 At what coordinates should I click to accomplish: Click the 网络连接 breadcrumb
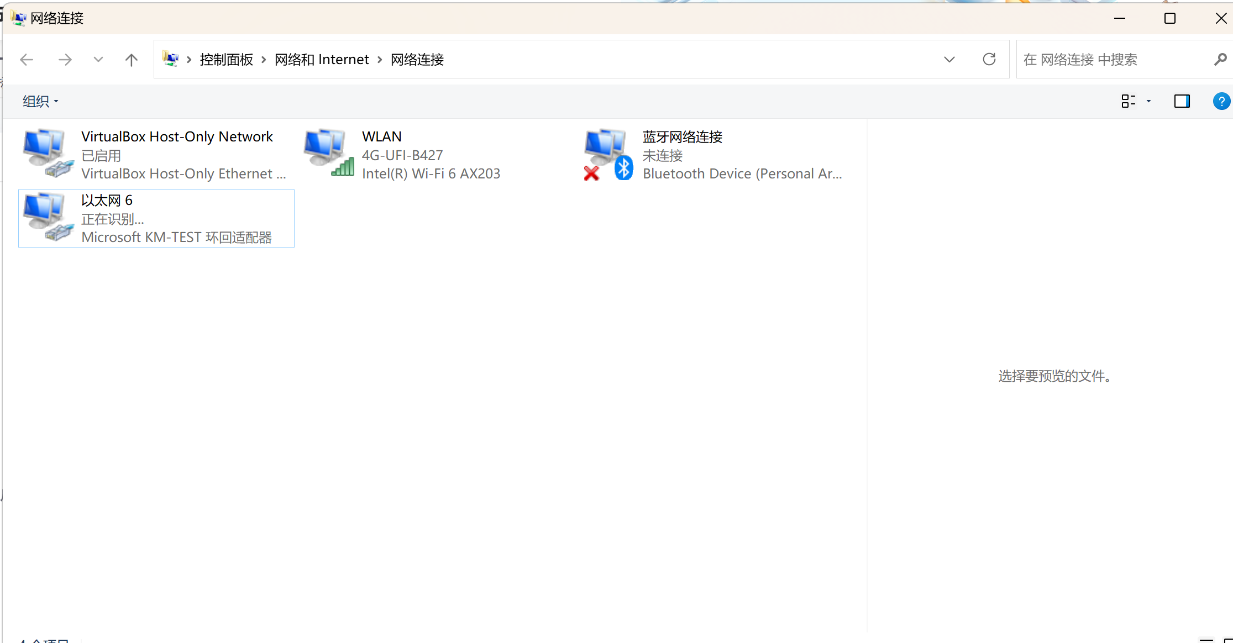point(417,60)
